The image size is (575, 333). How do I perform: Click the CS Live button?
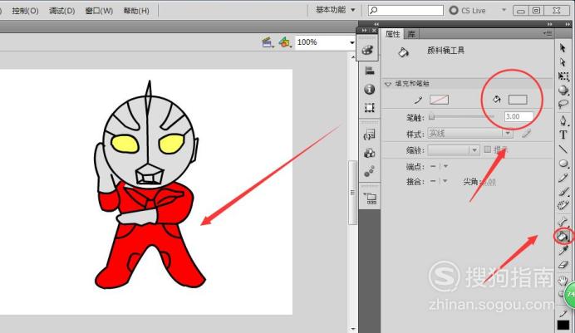pyautogui.click(x=468, y=10)
